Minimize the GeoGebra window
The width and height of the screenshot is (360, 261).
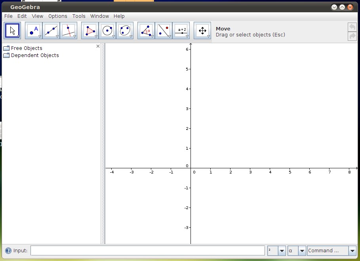[334, 7]
